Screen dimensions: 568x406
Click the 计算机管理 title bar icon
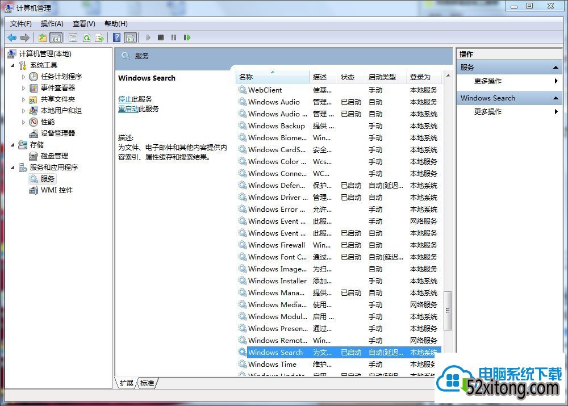(x=9, y=8)
